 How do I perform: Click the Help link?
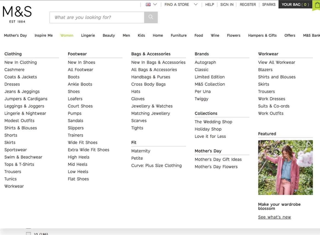click(210, 4)
